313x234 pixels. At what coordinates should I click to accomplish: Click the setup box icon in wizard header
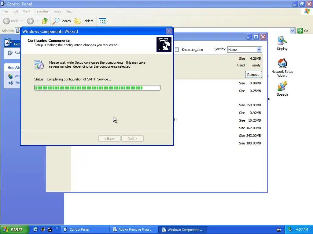pos(164,44)
